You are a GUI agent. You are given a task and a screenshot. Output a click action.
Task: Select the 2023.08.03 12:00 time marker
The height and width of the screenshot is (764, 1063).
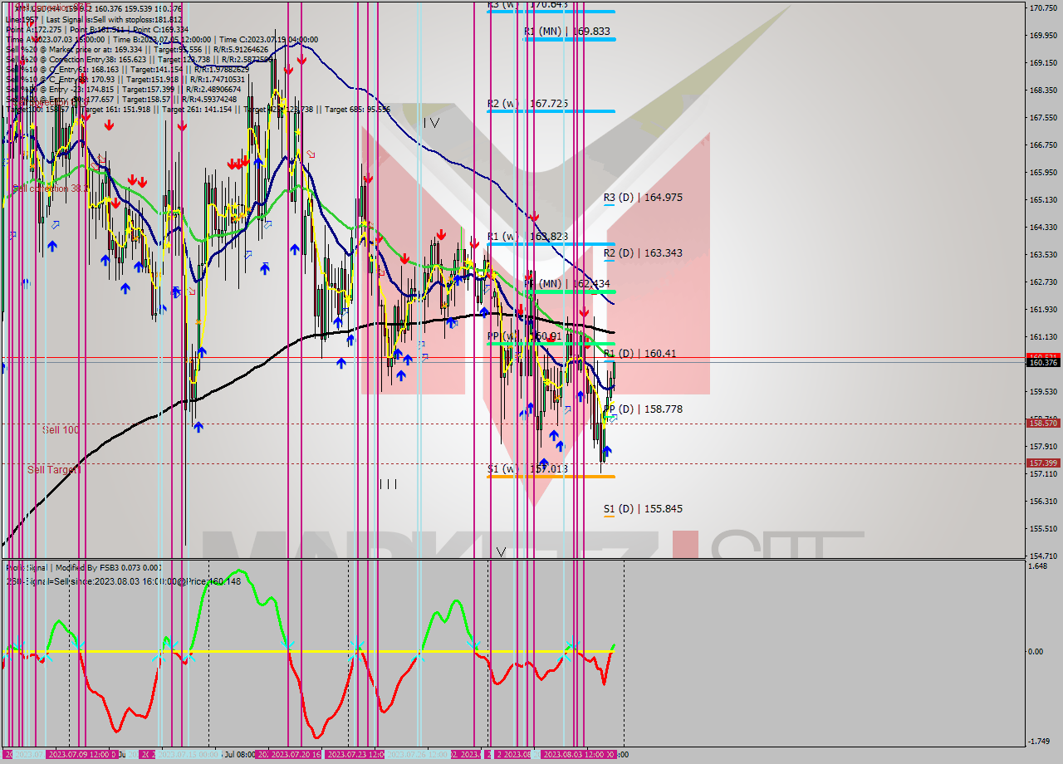(573, 755)
